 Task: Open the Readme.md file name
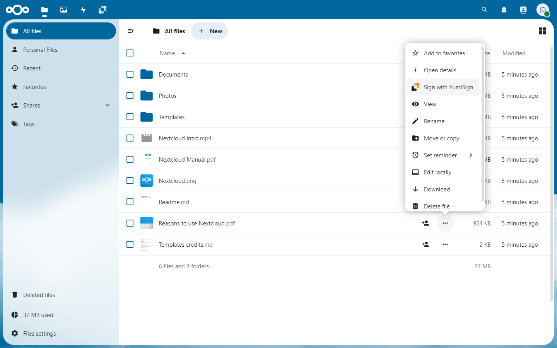[174, 202]
